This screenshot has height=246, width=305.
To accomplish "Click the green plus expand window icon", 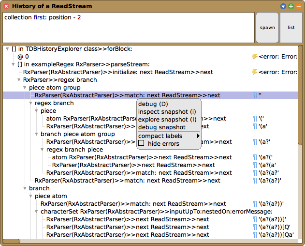I will coord(291,6).
